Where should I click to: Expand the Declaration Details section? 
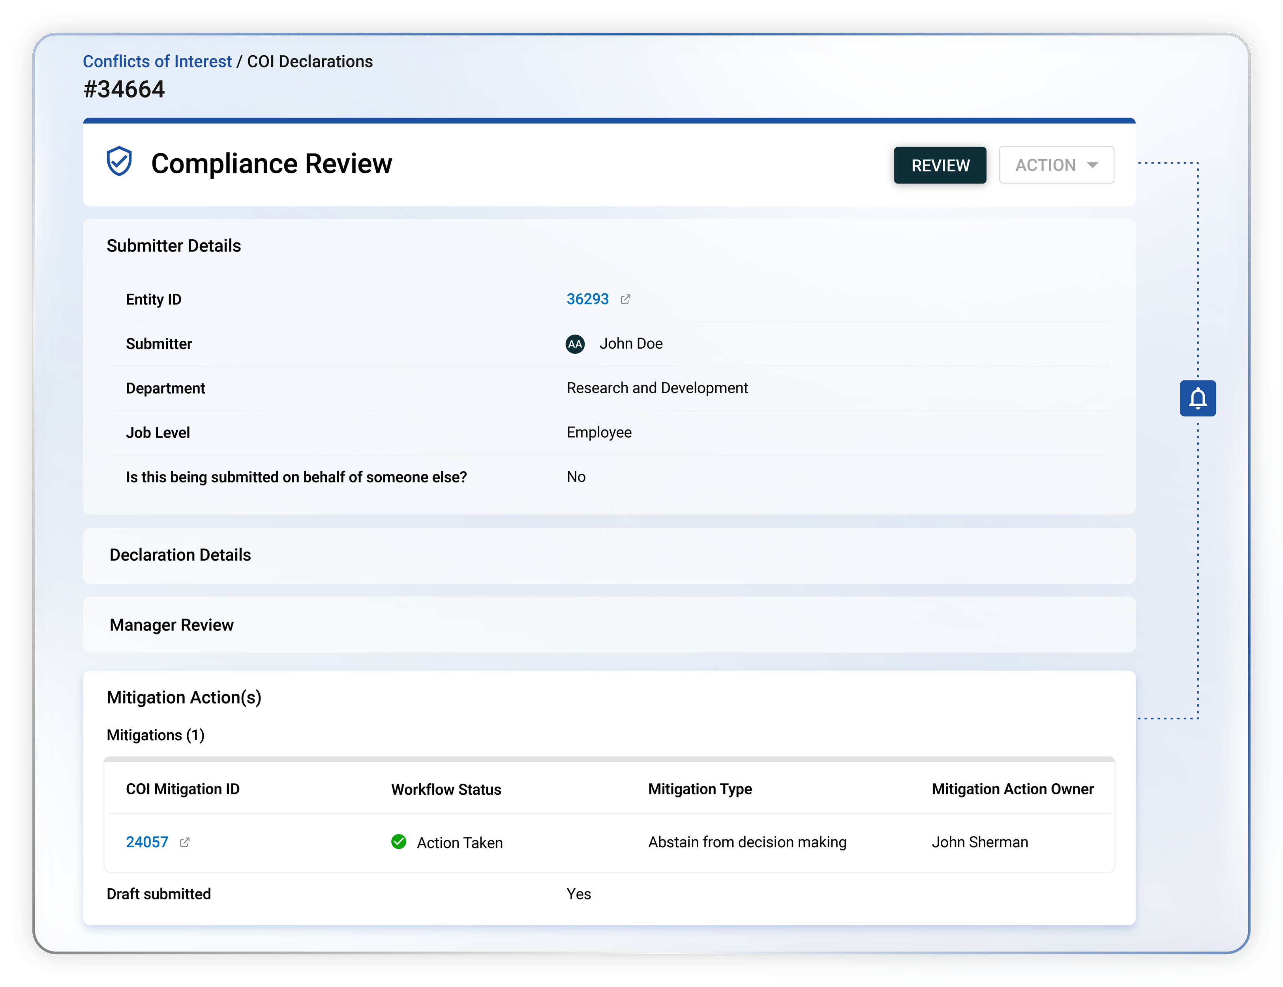(609, 555)
